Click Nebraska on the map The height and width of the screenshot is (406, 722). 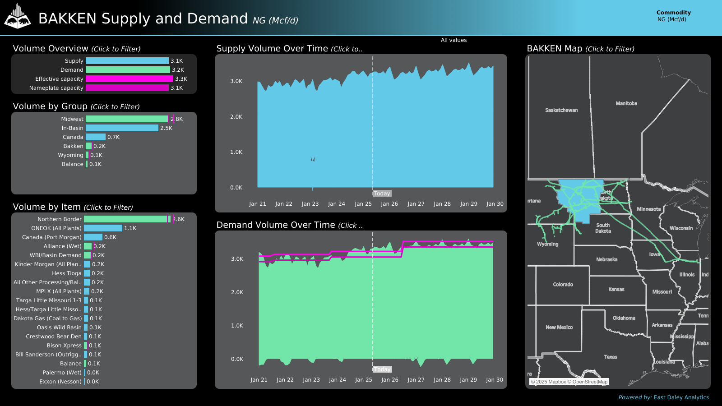pyautogui.click(x=606, y=259)
